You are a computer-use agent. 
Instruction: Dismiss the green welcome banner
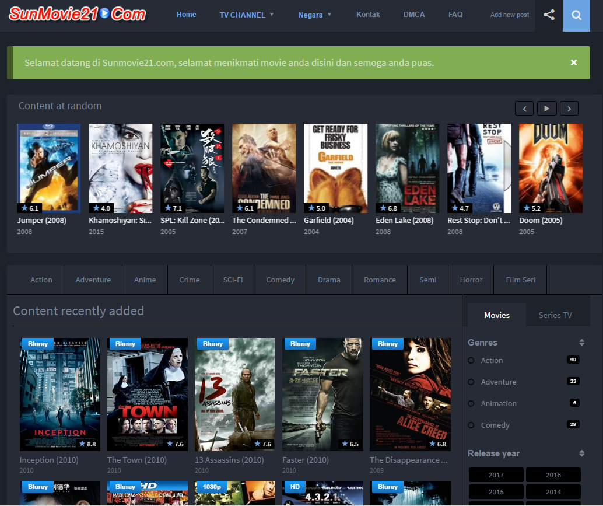coord(573,62)
